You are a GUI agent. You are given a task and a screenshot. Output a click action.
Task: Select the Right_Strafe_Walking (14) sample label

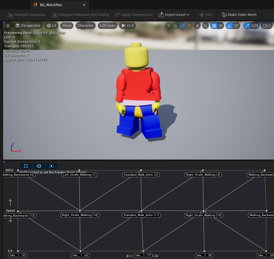point(80,215)
